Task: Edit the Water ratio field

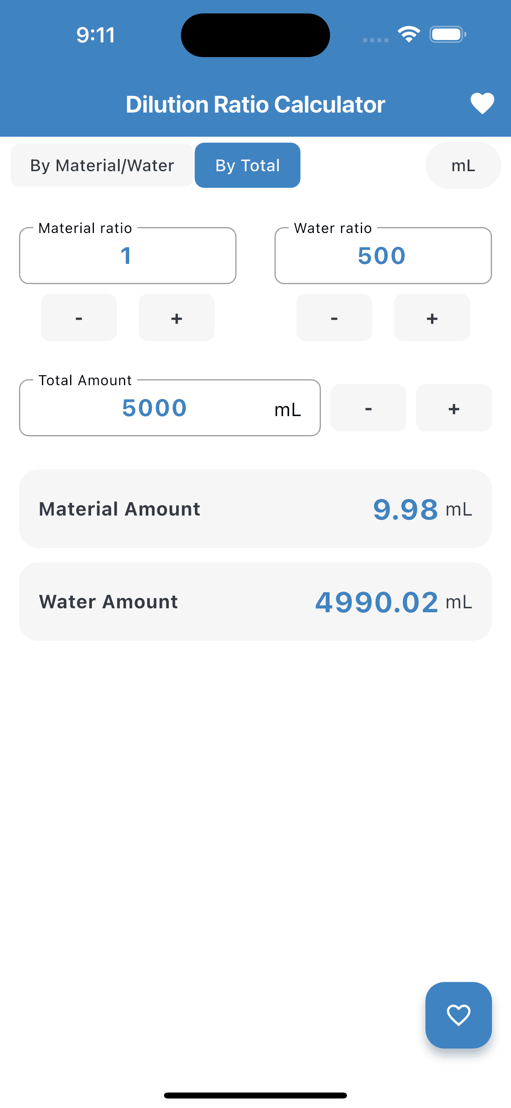Action: [x=383, y=256]
